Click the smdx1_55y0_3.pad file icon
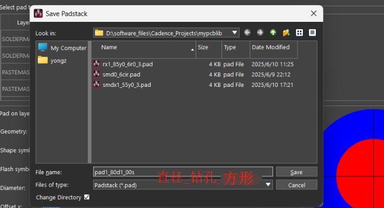The height and width of the screenshot is (208, 384). tap(97, 85)
